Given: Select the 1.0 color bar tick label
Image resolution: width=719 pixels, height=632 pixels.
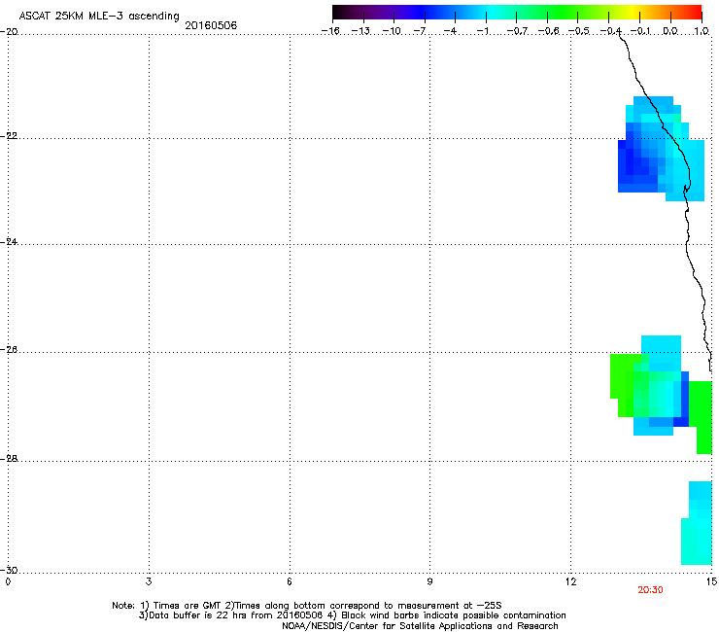Looking at the screenshot, I should click(x=702, y=31).
